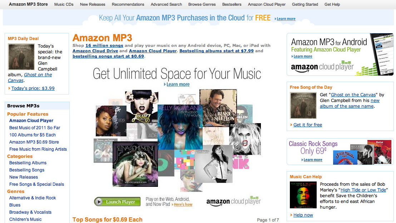
Task: Open Kelly Rowland Motivation album cover
Action: coord(180,127)
